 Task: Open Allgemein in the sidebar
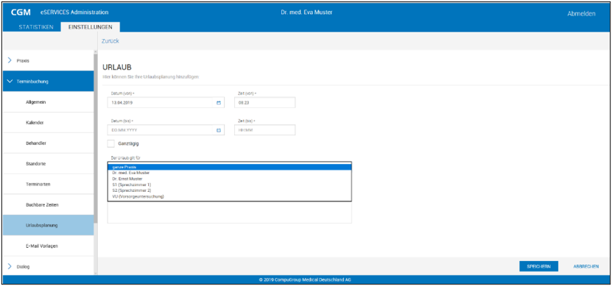(49, 101)
